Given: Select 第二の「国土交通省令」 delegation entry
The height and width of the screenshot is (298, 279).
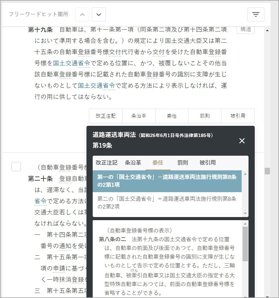Looking at the screenshot, I should [x=167, y=203].
